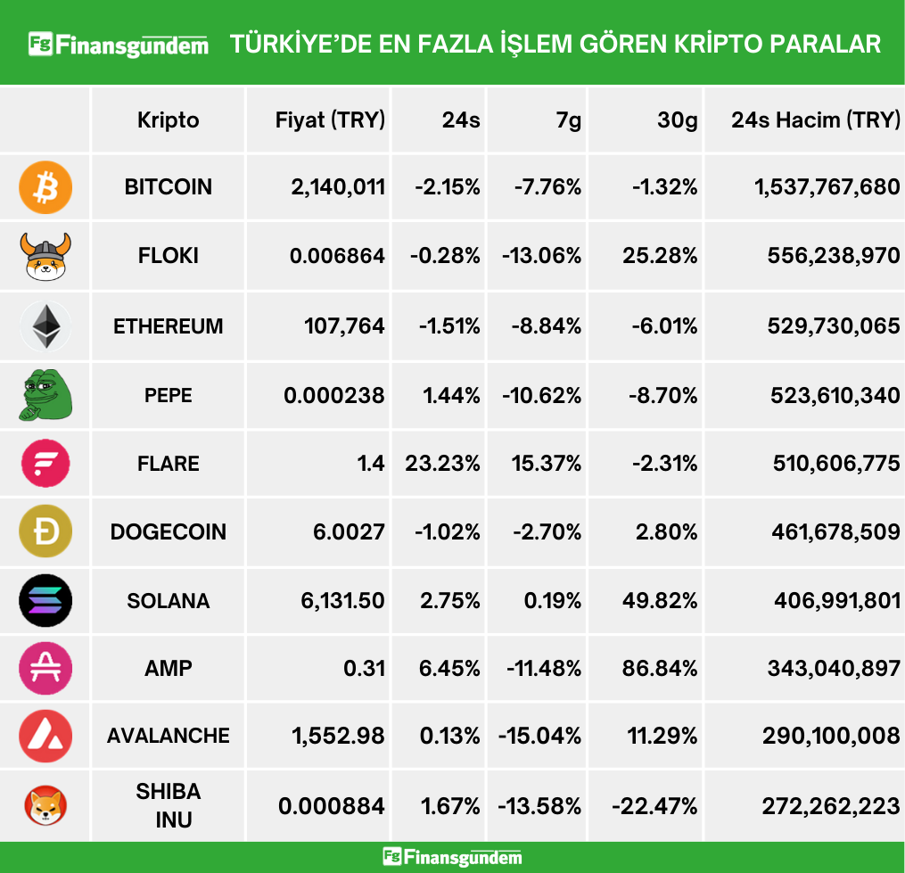
Task: Click the AVALANCHE name cell
Action: pos(169,736)
